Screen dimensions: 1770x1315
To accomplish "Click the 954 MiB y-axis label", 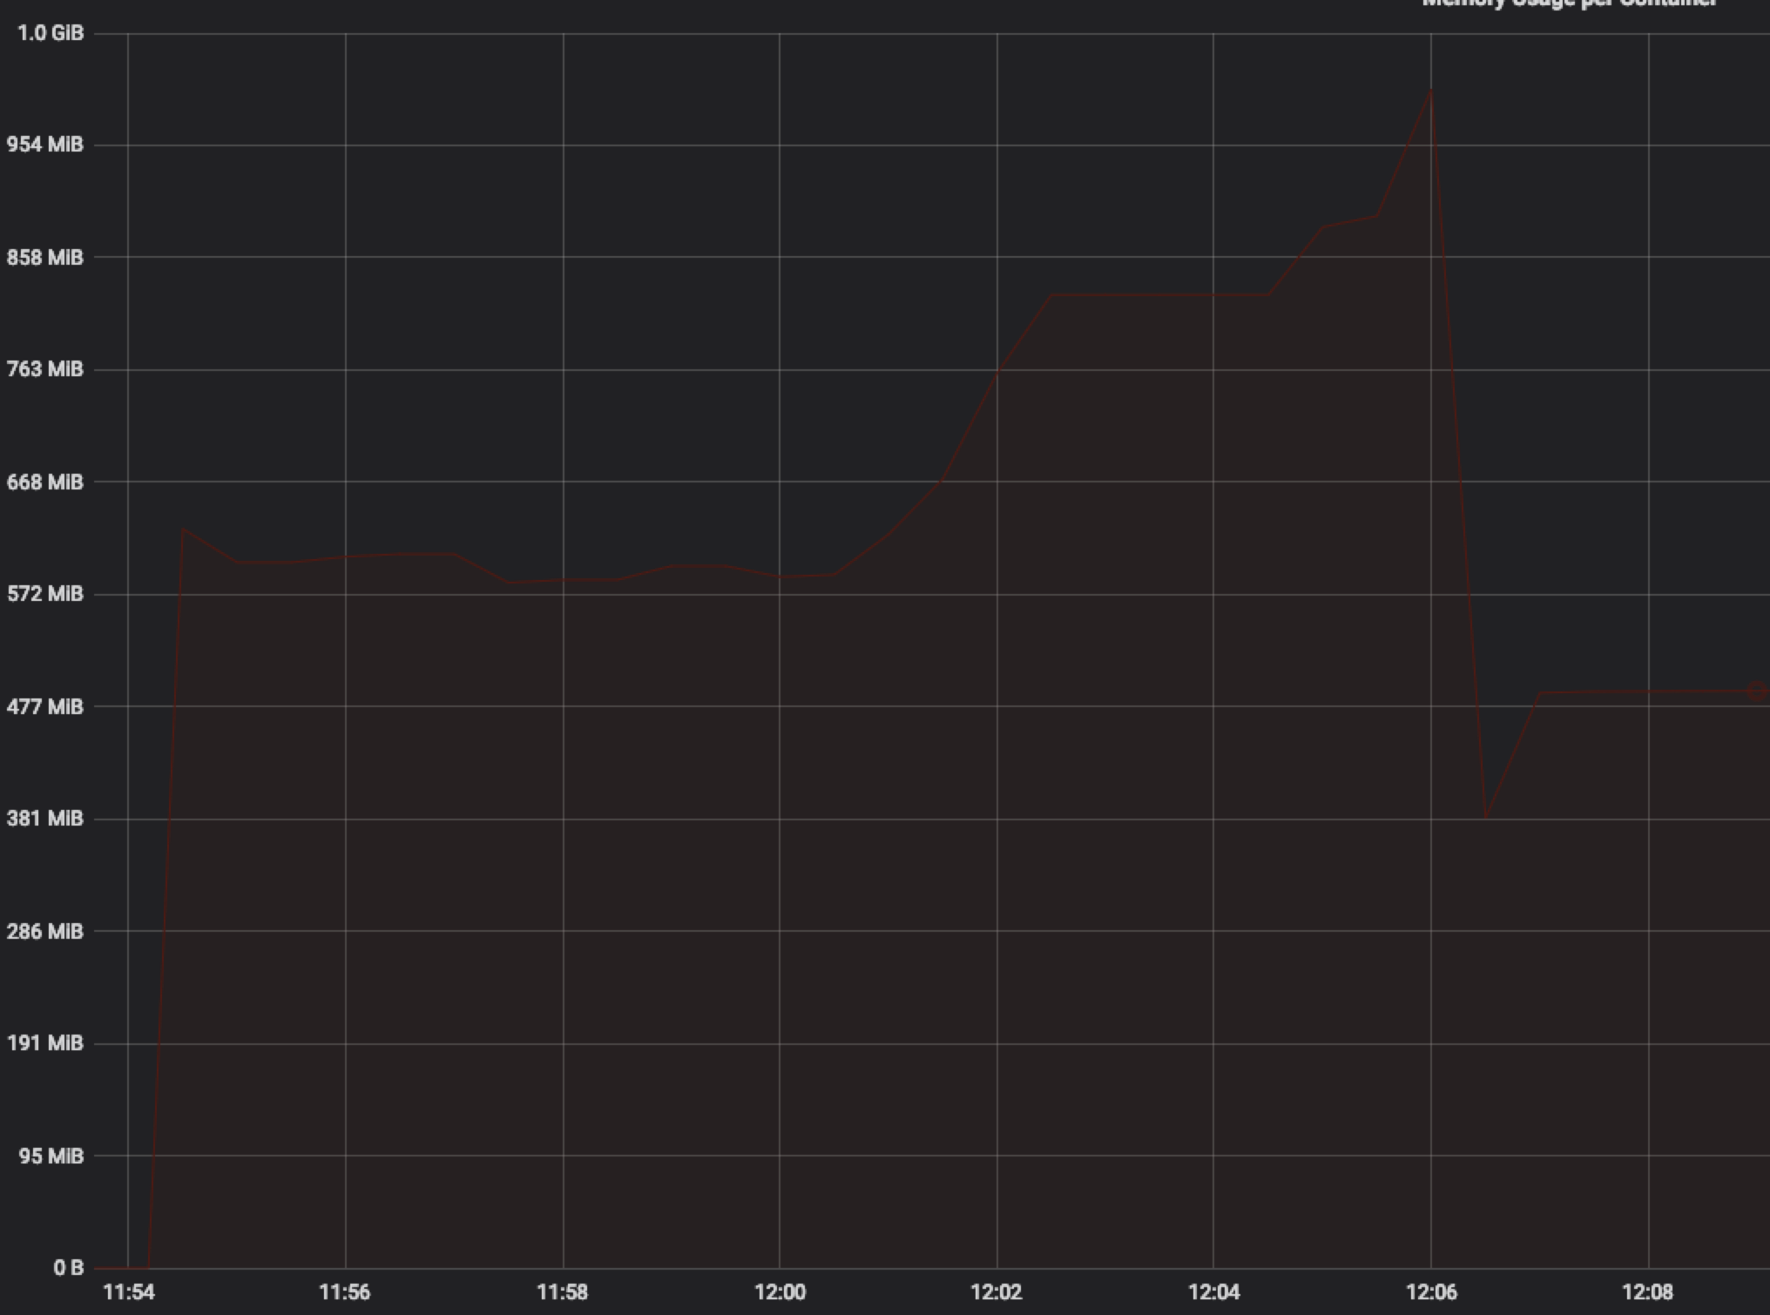I will coord(45,145).
